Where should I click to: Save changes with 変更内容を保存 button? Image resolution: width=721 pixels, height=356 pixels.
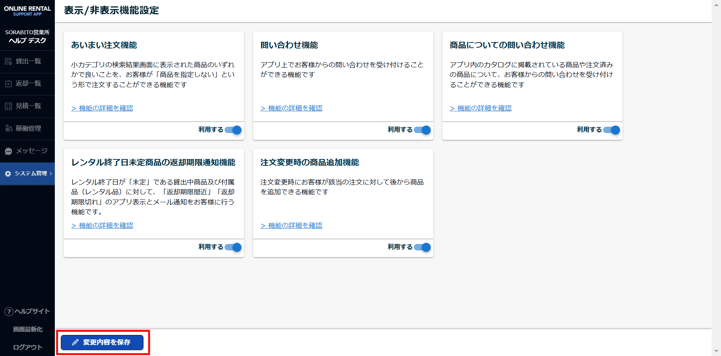(x=102, y=342)
